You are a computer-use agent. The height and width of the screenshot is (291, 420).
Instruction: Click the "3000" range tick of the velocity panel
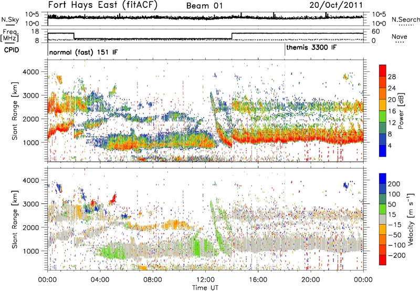point(30,204)
